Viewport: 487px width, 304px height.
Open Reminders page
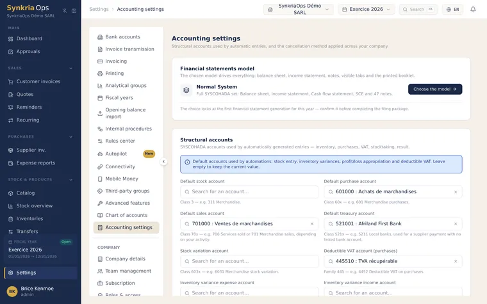click(x=40, y=108)
